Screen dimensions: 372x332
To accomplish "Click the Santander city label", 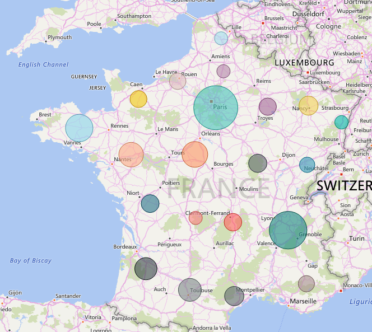I will pos(68,296).
